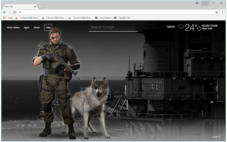Click the Mostly Cloudy weather text
The height and width of the screenshot is (142, 227).
coord(210,26)
